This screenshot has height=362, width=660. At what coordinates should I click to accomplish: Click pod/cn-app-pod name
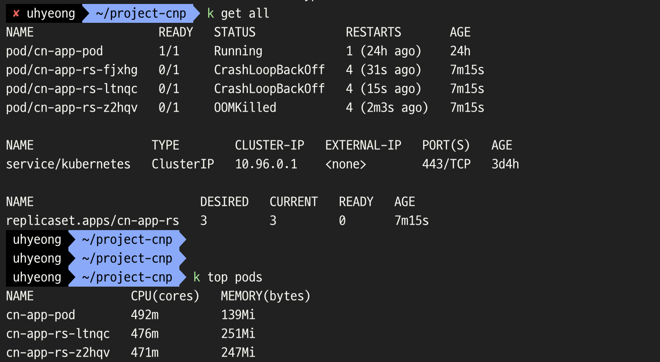(55, 51)
